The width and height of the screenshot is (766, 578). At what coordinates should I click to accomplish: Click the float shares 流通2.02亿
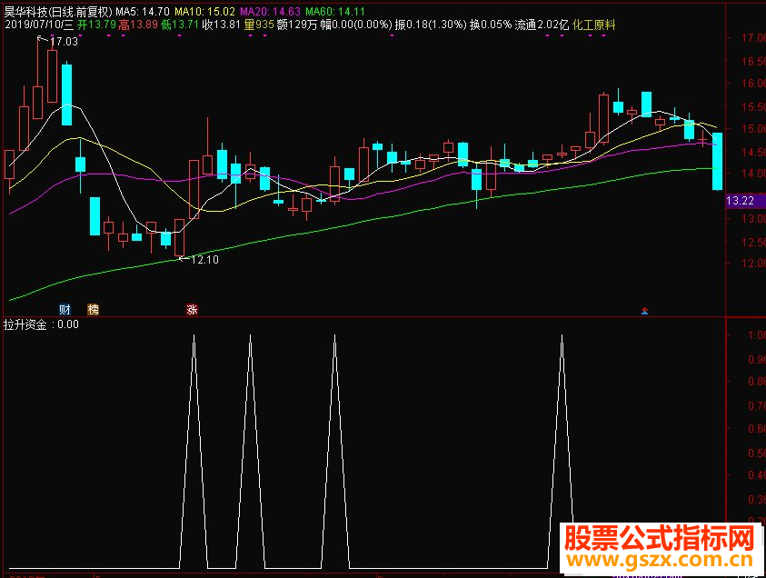[542, 25]
